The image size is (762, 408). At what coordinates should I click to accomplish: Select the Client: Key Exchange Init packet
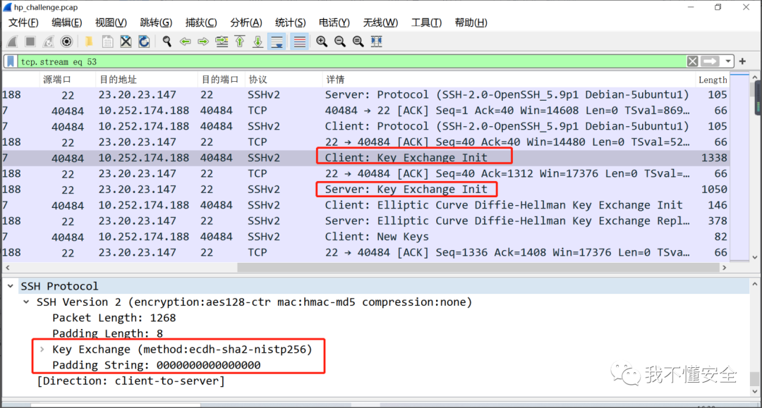click(x=365, y=158)
